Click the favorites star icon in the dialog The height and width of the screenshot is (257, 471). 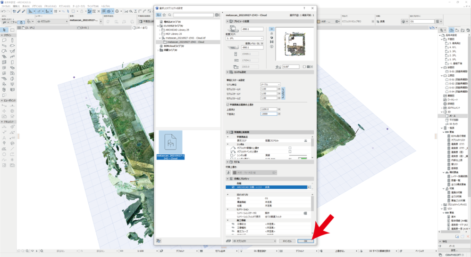click(164, 15)
